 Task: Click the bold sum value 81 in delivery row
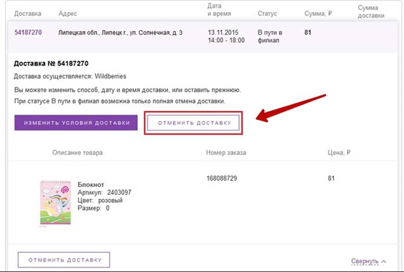point(308,32)
